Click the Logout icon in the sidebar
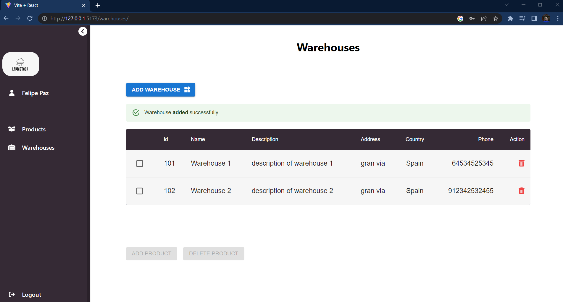The width and height of the screenshot is (563, 302). tap(12, 294)
